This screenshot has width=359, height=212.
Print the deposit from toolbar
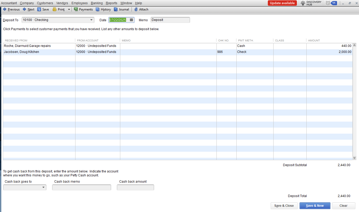[58, 9]
